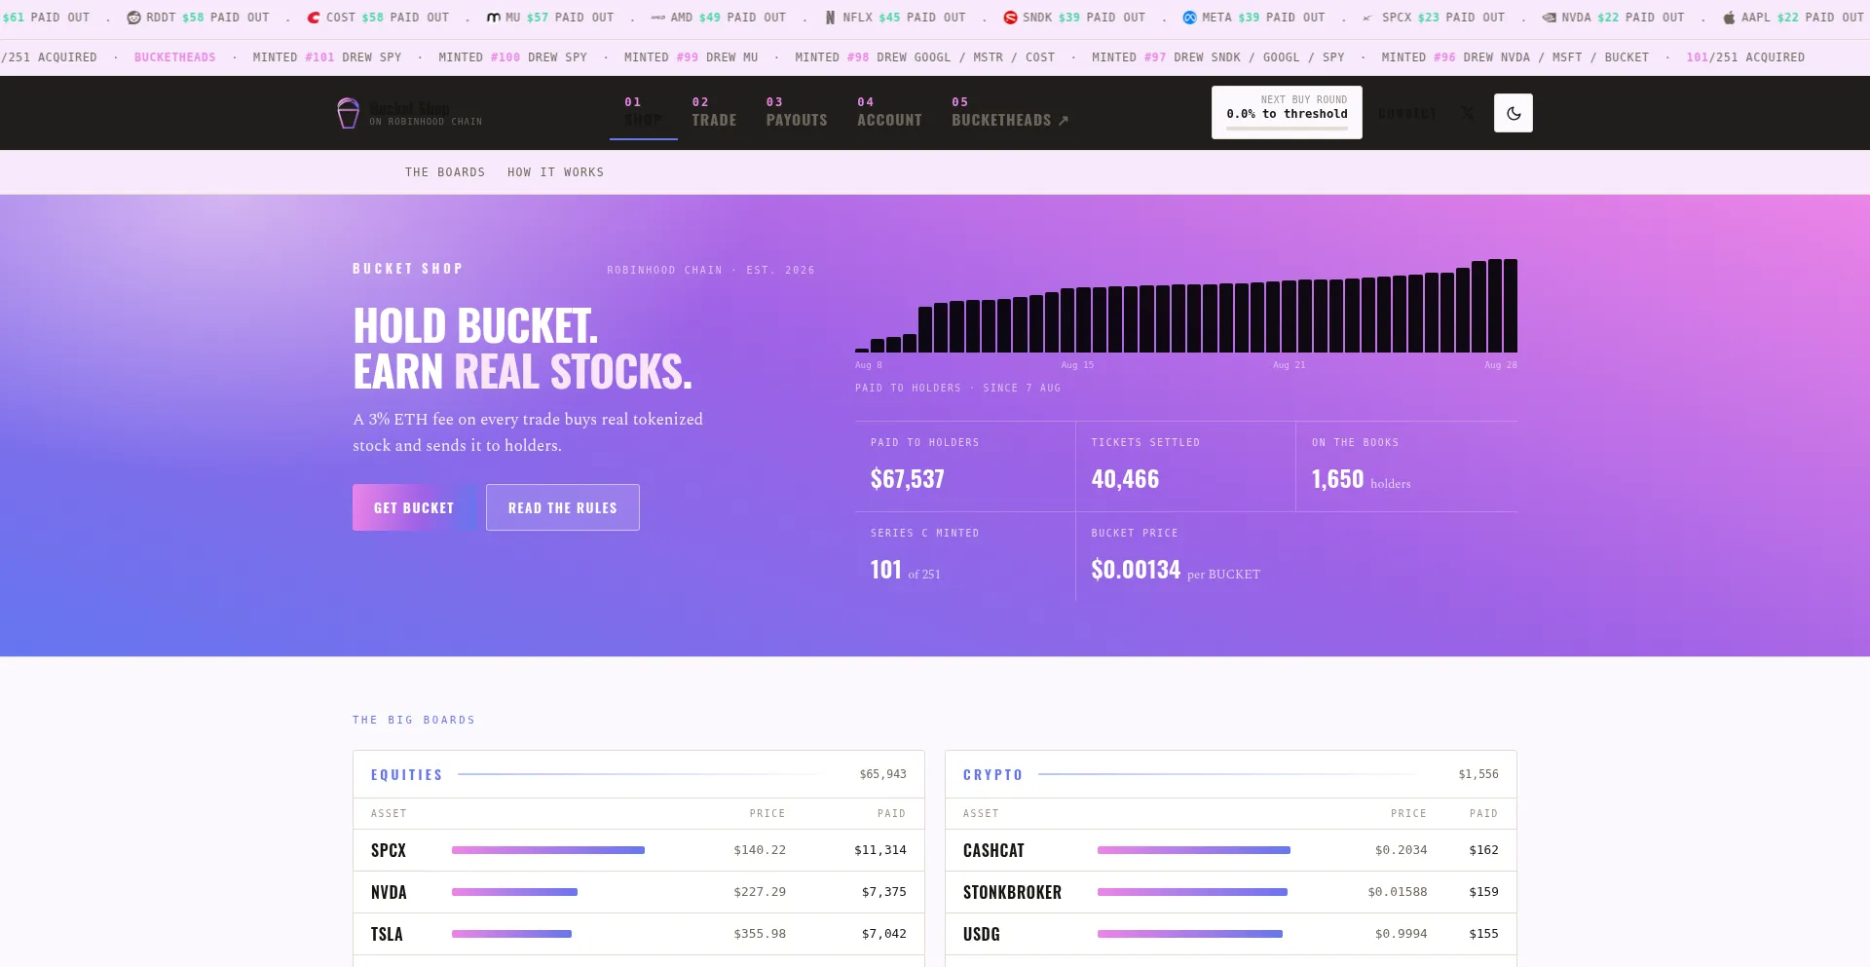Open the X (Twitter) icon in header

1467,113
